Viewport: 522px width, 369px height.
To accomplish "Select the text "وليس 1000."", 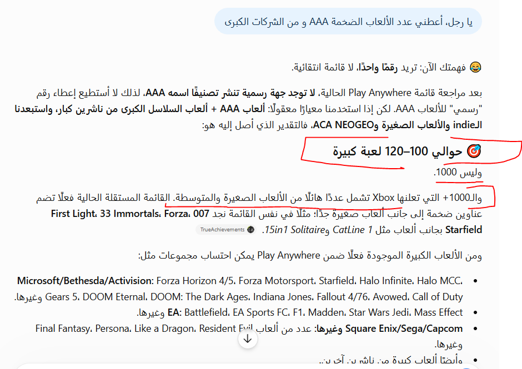I will tap(458, 173).
